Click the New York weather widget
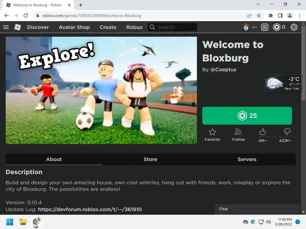 coord(283,83)
